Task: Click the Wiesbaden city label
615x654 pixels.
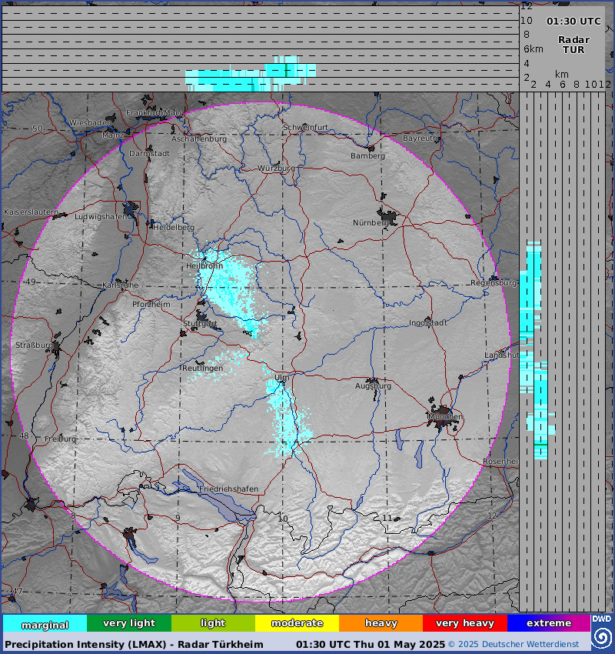Action: (89, 122)
